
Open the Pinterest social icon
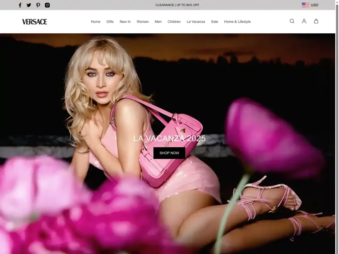pyautogui.click(x=38, y=5)
